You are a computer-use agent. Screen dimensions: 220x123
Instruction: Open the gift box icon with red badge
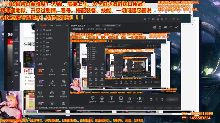tap(155, 27)
